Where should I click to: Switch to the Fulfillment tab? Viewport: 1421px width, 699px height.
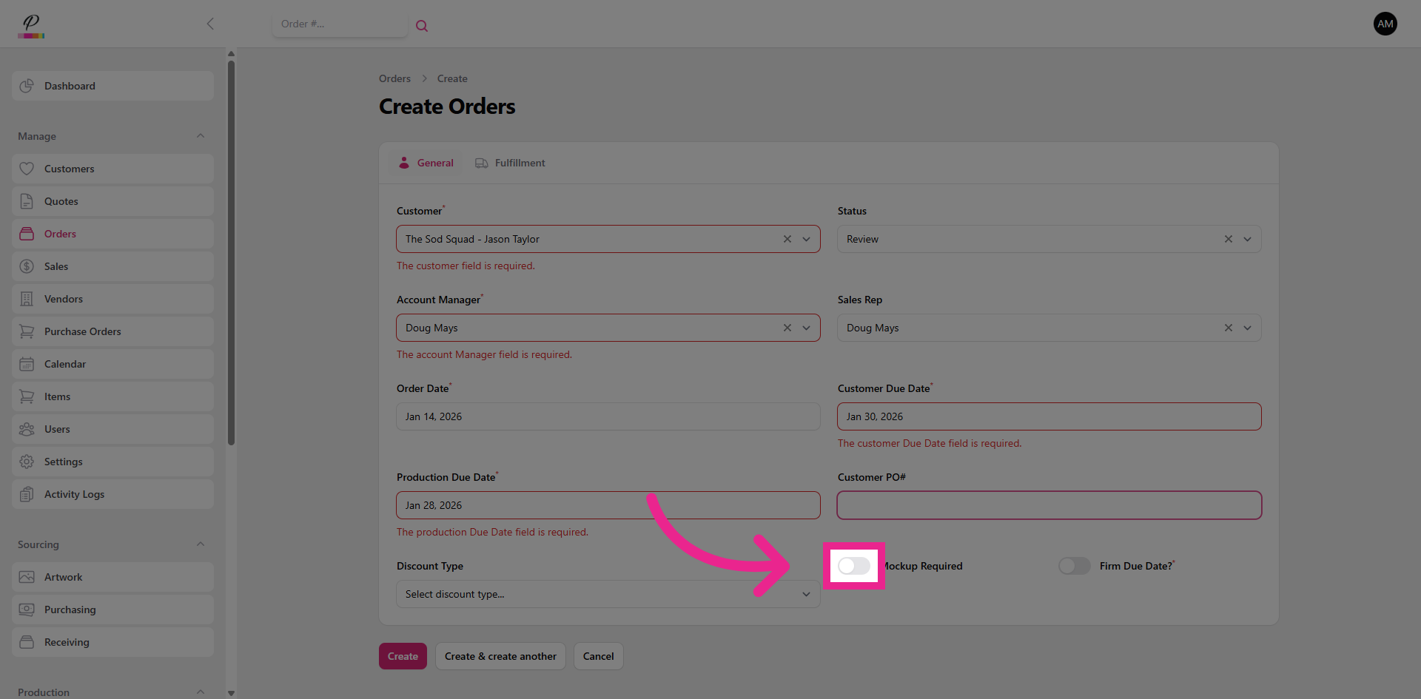510,163
